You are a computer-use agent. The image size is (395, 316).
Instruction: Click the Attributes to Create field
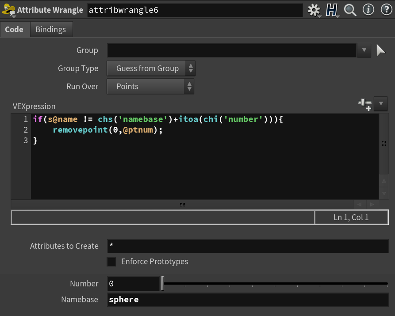click(x=248, y=246)
